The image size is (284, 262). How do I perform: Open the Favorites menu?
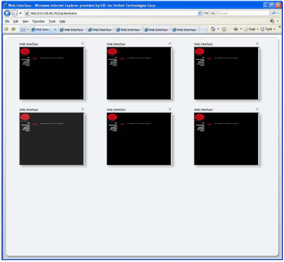pos(39,22)
